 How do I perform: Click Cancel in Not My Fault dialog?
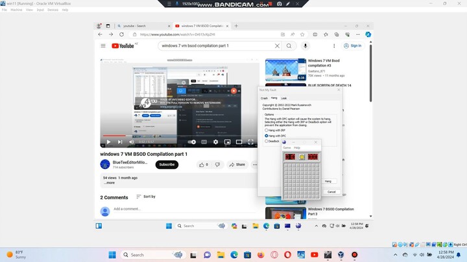[x=331, y=192]
